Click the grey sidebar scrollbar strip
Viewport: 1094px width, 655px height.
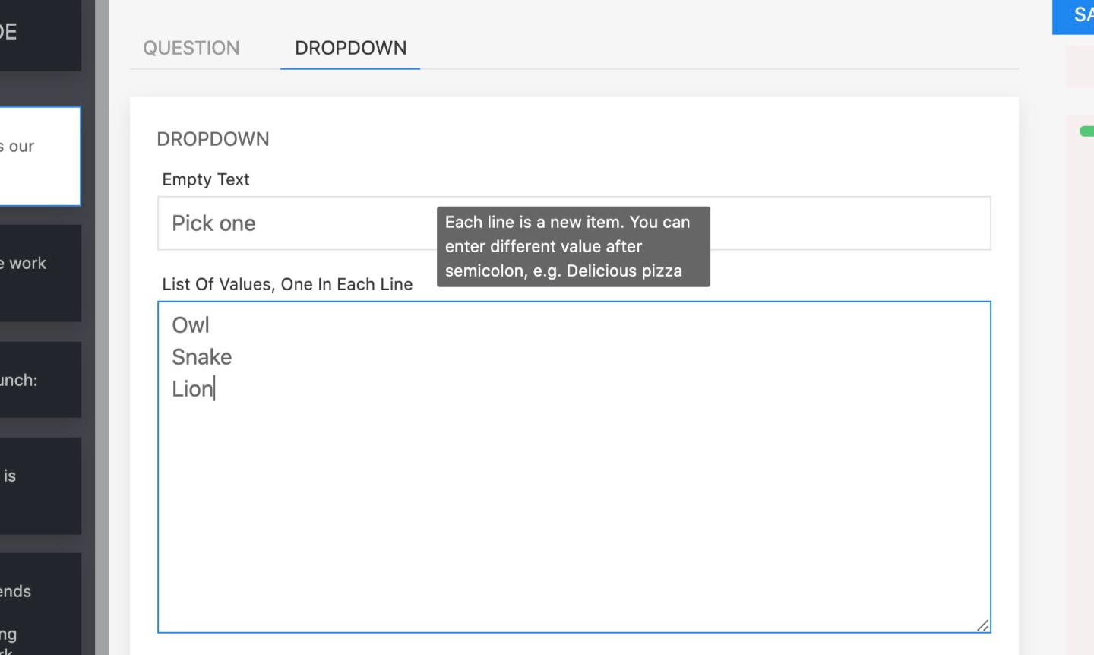click(x=102, y=327)
